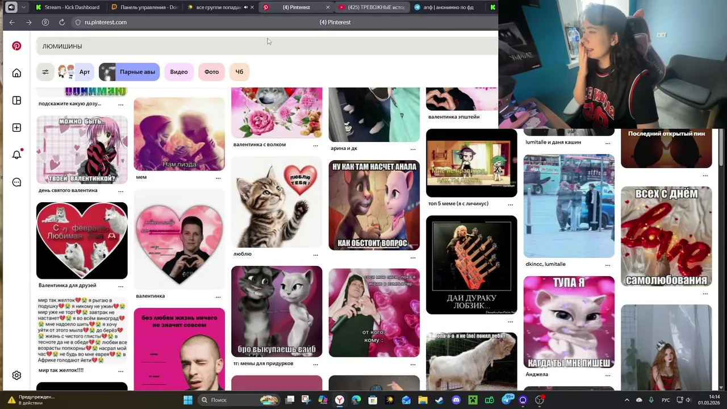Screen dimensions: 727x409
Task: Open options for 'день святого валентина' pin
Action: (x=120, y=191)
